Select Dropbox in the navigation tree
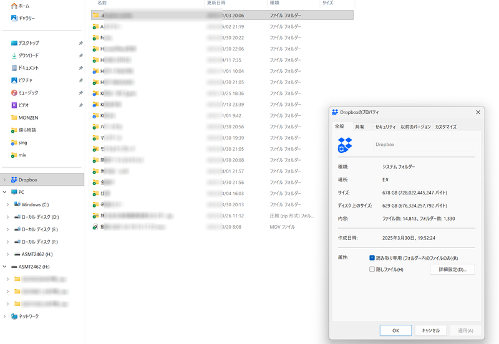Image resolution: width=499 pixels, height=344 pixels. [x=42, y=179]
